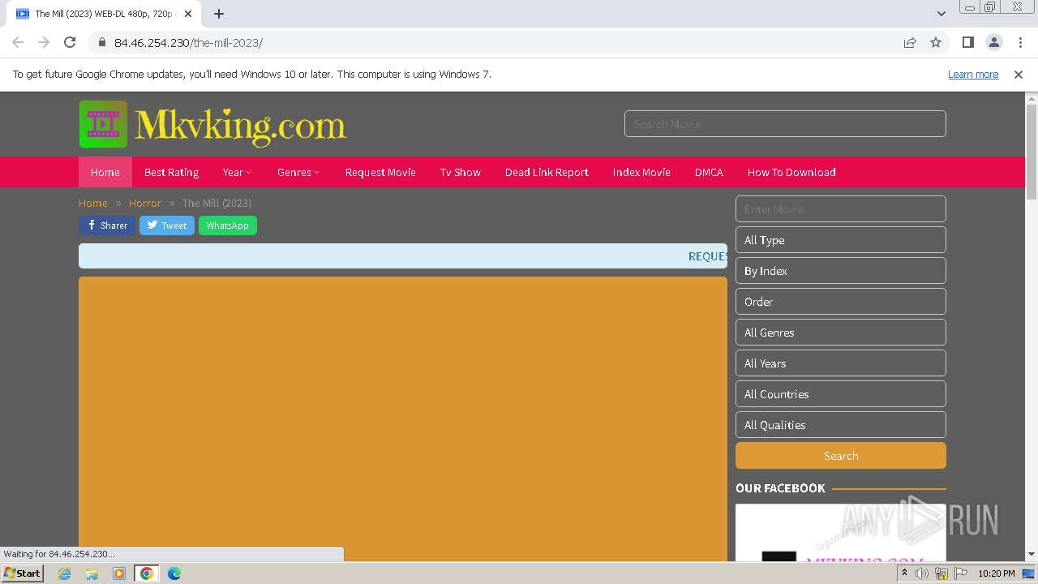Image resolution: width=1038 pixels, height=584 pixels.
Task: Open the tab search chevron
Action: 941,14
